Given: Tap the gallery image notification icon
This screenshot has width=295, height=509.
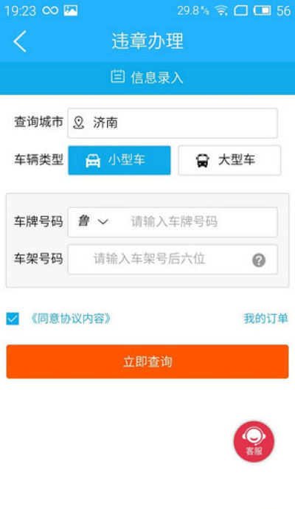Looking at the screenshot, I should pos(70,11).
